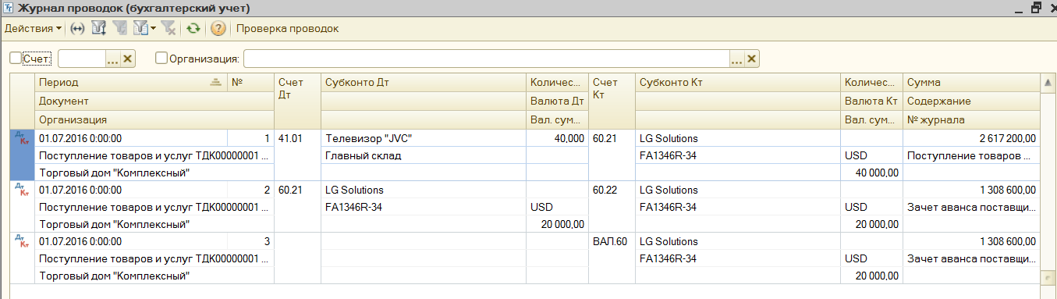This screenshot has height=299, width=1057.
Task: Clear the Организация field with X button
Action: pos(752,59)
